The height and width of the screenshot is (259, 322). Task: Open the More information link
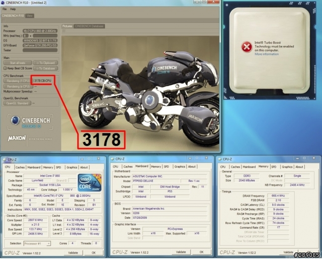click(x=267, y=54)
